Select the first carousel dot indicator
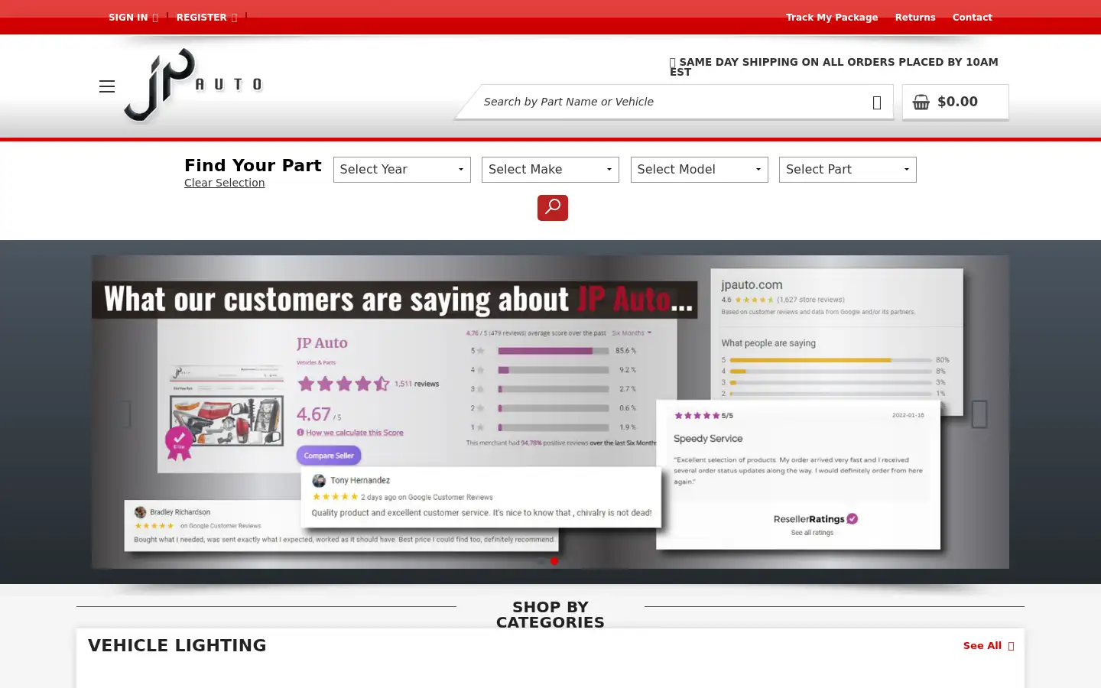Screen dimensions: 1101x688 click(541, 561)
